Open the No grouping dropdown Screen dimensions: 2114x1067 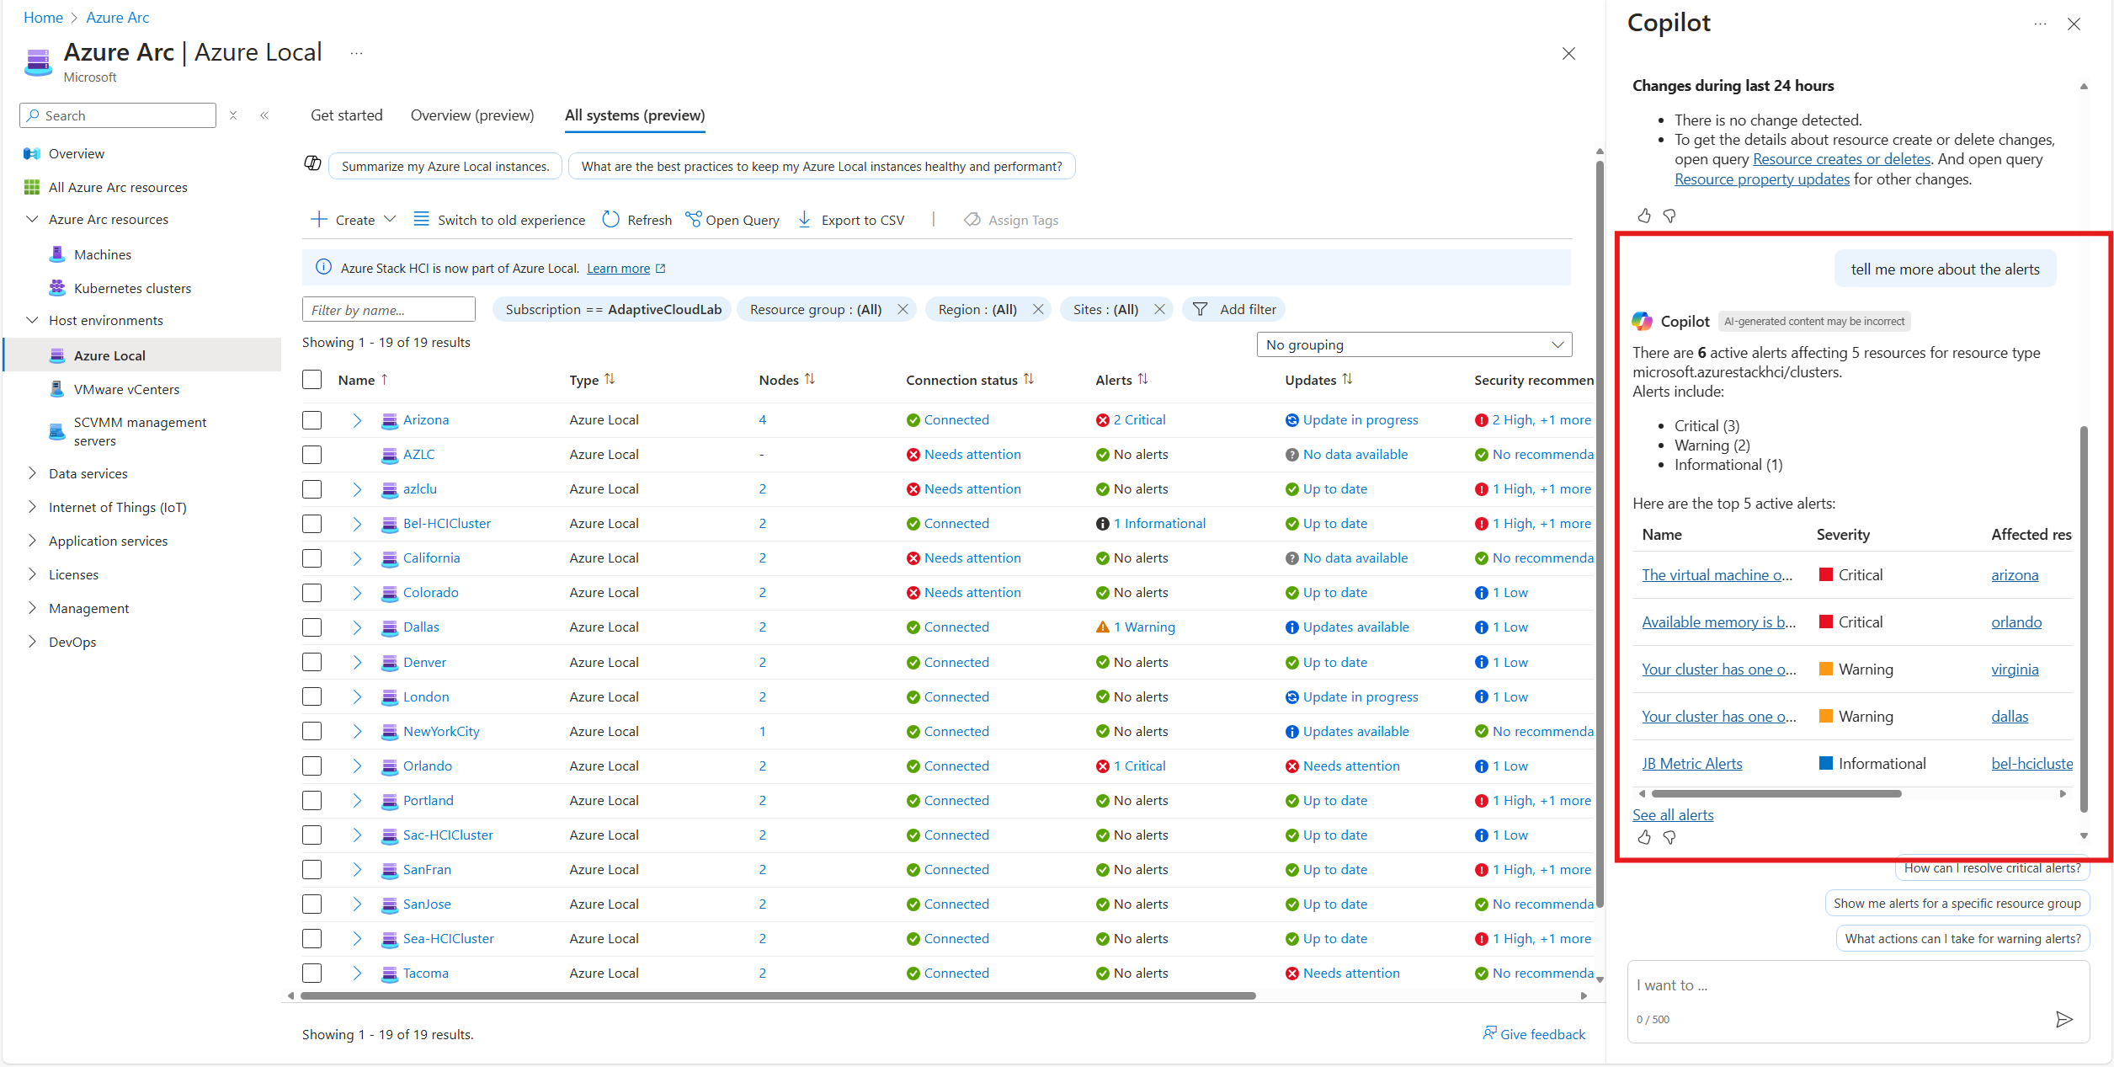[1414, 344]
